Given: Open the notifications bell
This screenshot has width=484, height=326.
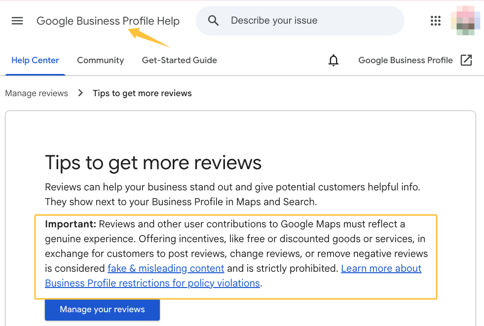Looking at the screenshot, I should [334, 60].
